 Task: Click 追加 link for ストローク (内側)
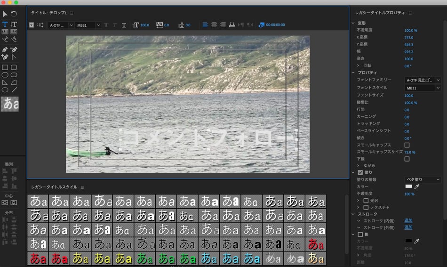[408, 220]
